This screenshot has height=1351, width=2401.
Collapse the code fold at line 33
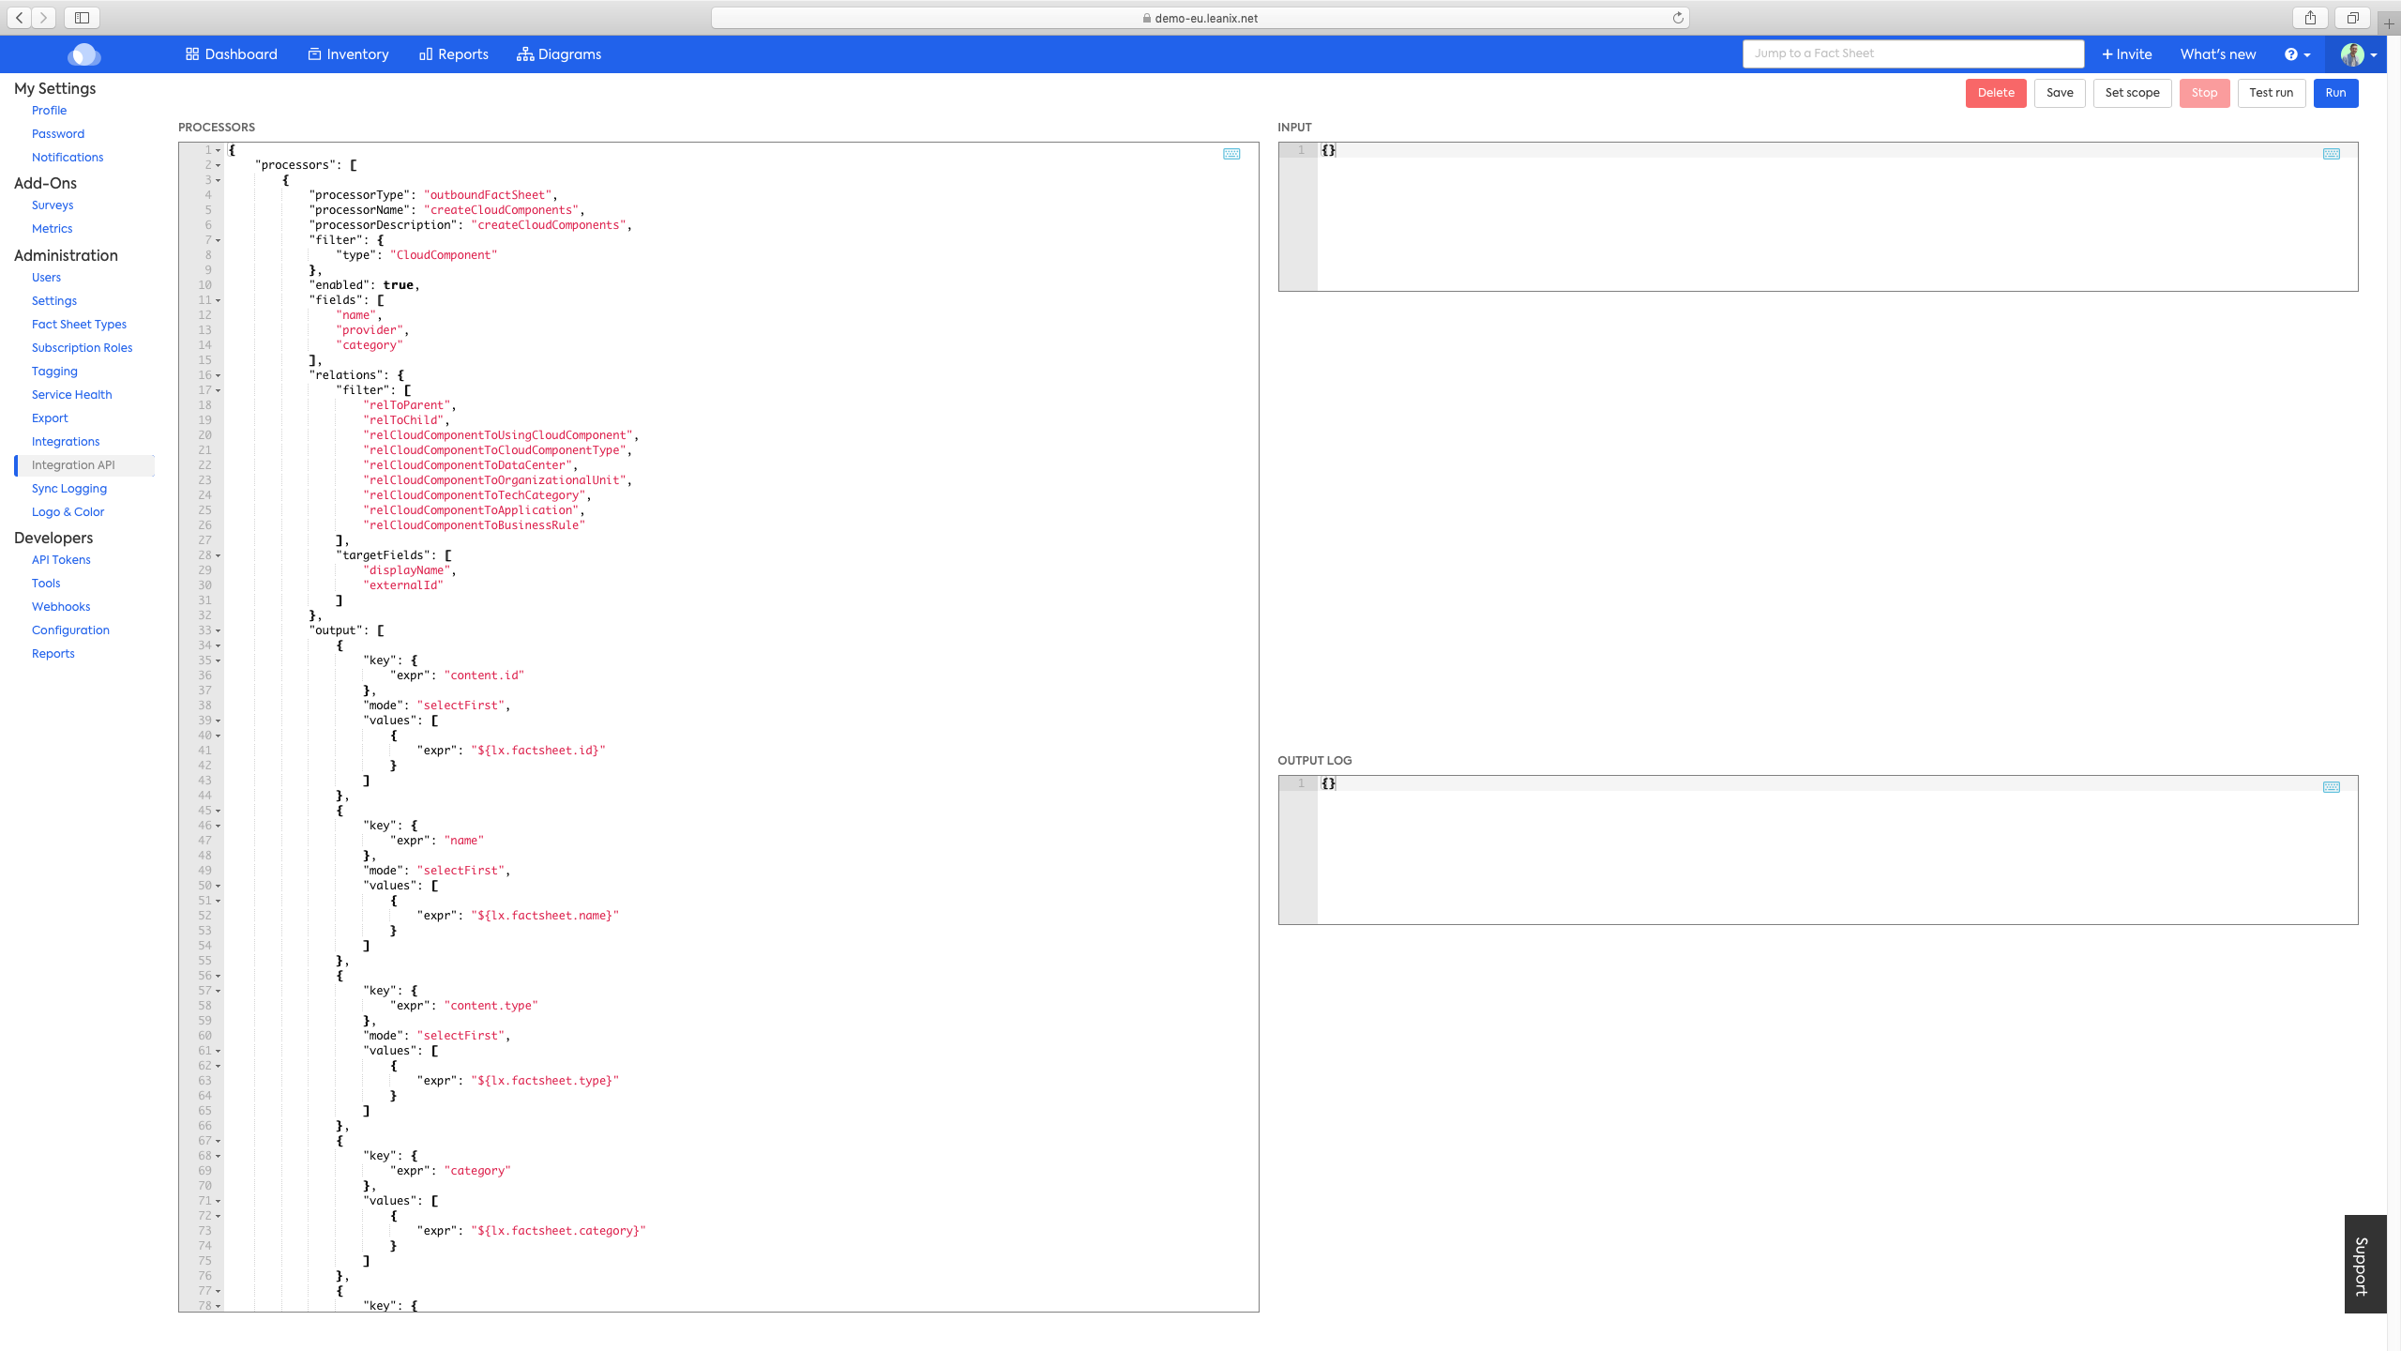point(219,630)
